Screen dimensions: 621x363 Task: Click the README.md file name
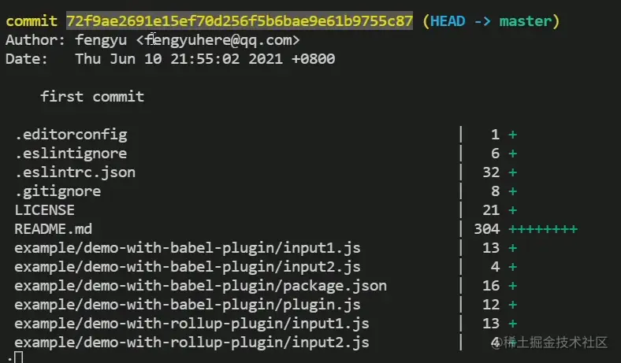click(x=53, y=229)
